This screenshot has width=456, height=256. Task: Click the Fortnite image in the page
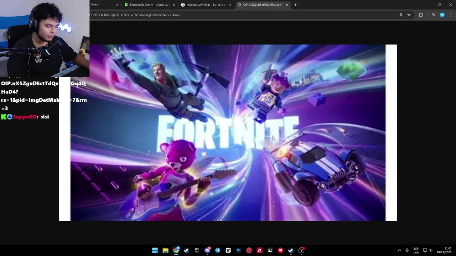228,133
